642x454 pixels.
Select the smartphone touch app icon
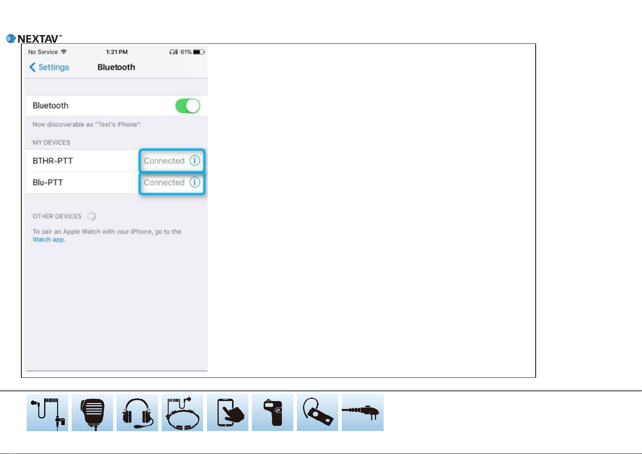227,412
